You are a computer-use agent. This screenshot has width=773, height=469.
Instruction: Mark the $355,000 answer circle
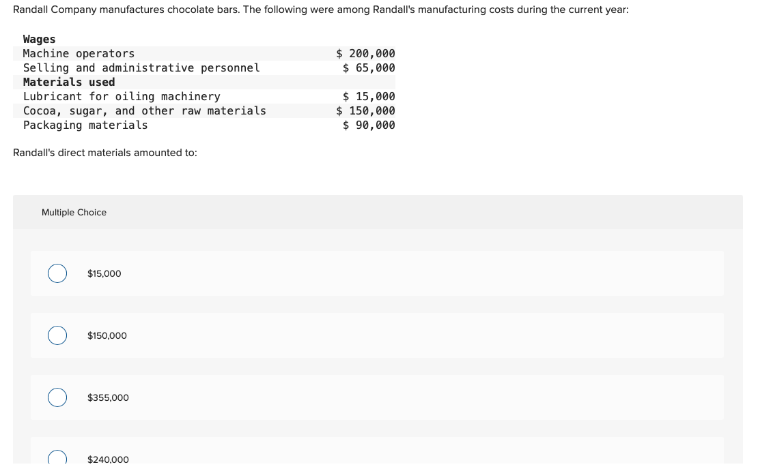click(x=57, y=397)
